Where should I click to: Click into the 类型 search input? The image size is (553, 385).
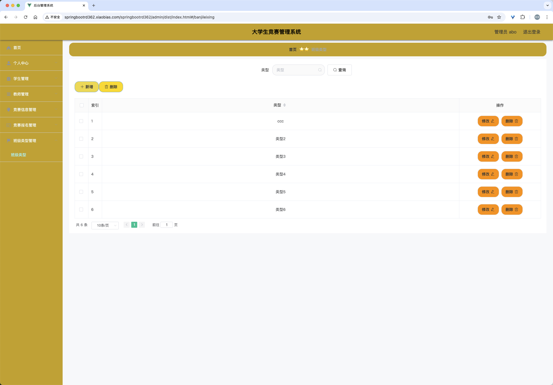coord(298,70)
